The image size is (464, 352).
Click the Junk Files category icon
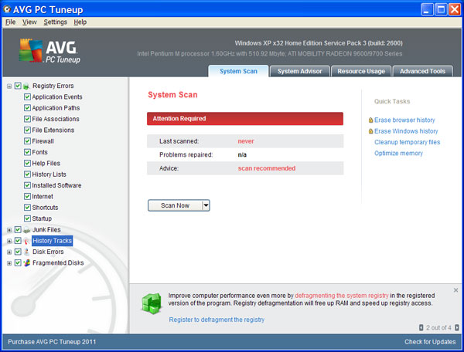(26, 230)
